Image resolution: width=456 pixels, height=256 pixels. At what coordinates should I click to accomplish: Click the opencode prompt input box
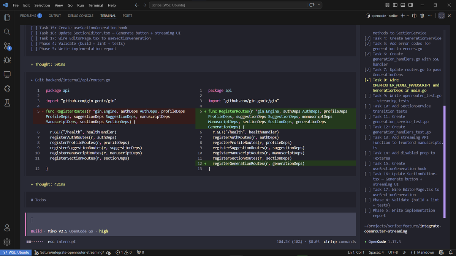tap(190, 225)
